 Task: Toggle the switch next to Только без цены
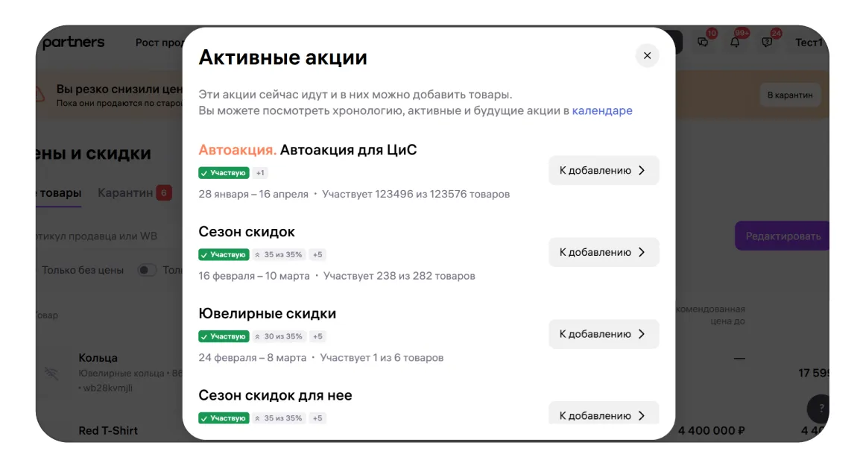[x=147, y=270]
